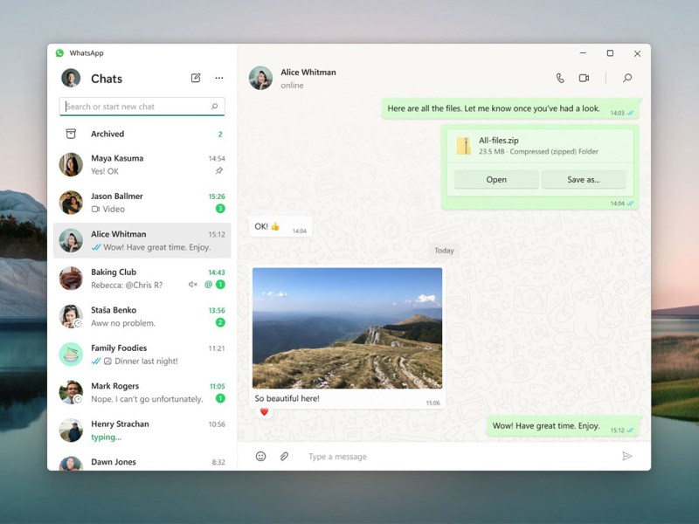This screenshot has height=524, width=699.
Task: Close the WhatsApp window
Action: coord(638,53)
